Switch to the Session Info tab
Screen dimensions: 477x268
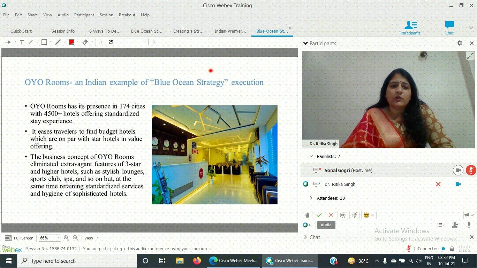click(x=63, y=31)
